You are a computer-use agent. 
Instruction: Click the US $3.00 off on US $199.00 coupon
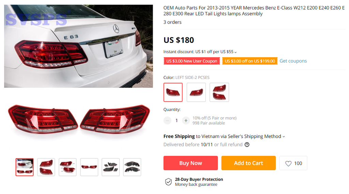(x=250, y=61)
